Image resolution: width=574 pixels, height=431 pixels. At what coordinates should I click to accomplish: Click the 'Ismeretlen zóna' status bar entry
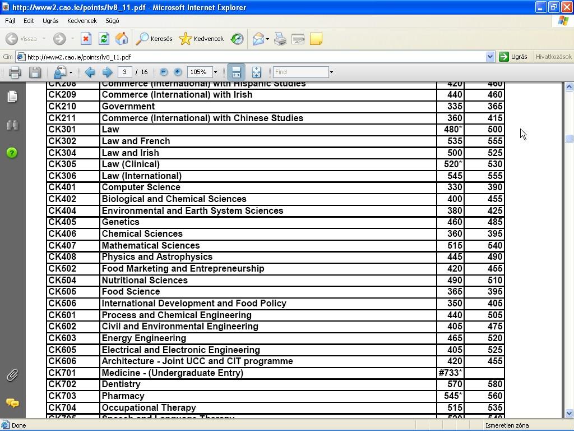507,425
